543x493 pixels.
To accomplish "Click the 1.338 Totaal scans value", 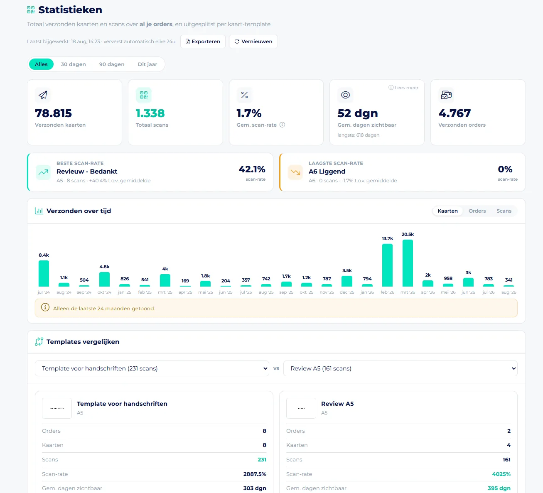I will click(x=150, y=113).
